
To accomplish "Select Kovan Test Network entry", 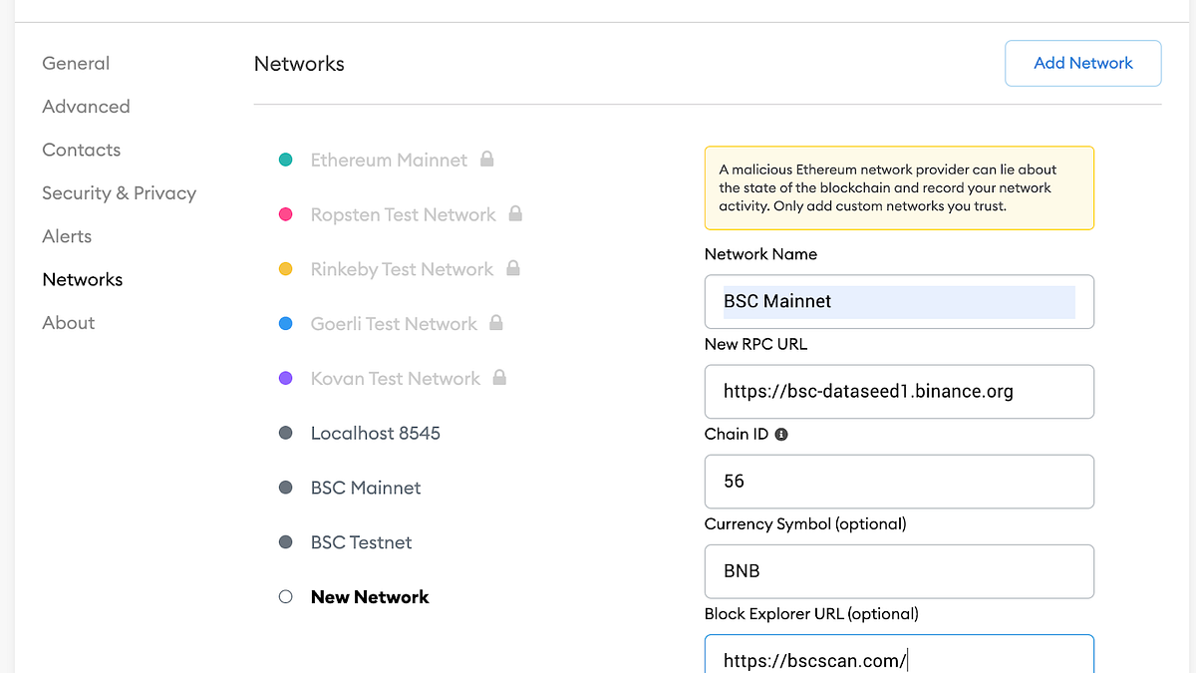I will pyautogui.click(x=396, y=379).
